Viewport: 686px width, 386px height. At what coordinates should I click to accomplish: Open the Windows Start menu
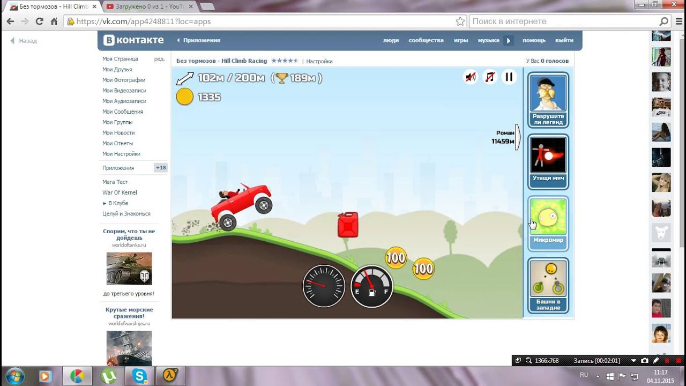pyautogui.click(x=15, y=375)
